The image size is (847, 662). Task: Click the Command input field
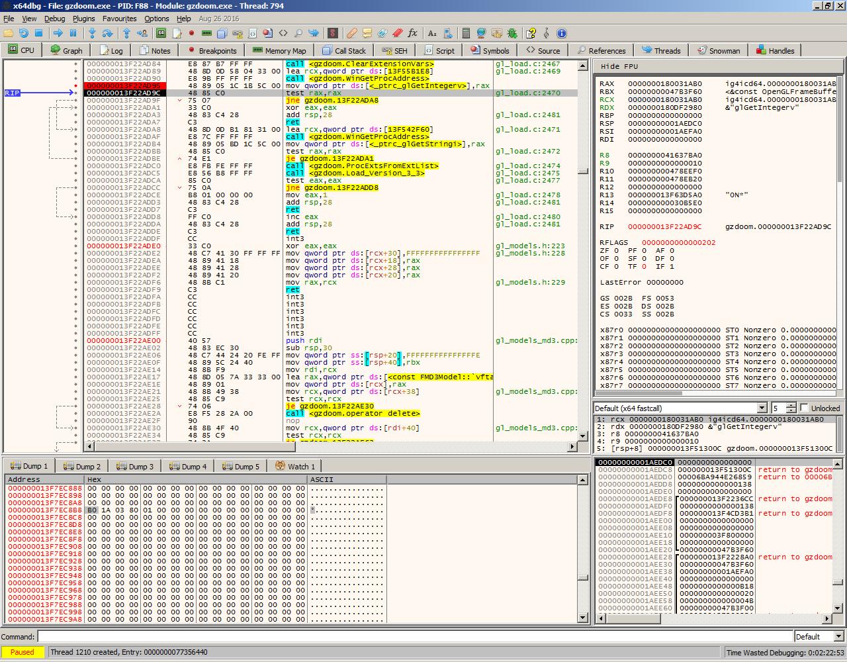[x=414, y=636]
